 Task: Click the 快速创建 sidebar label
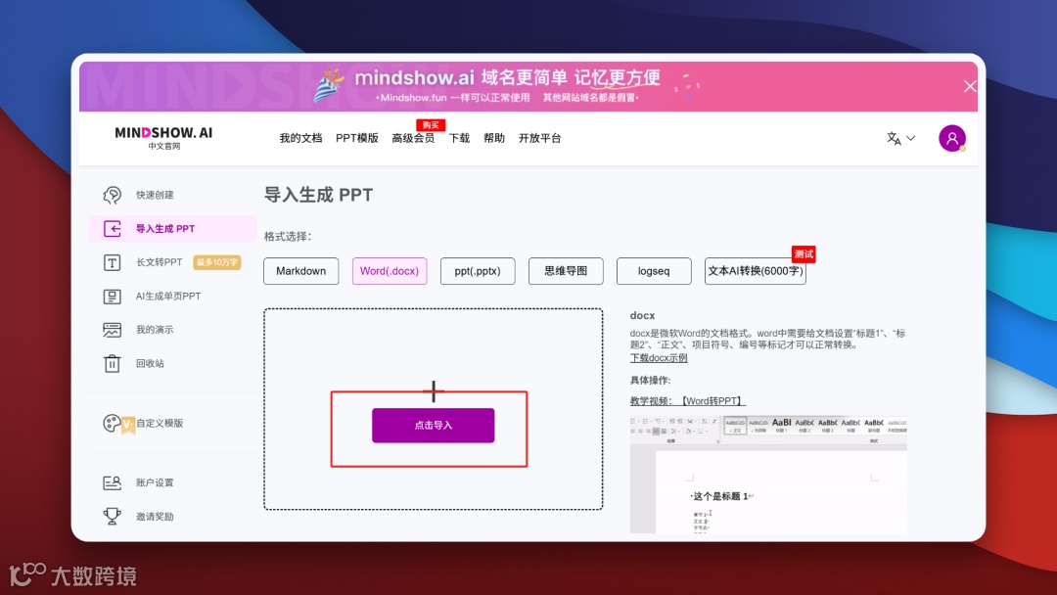[155, 195]
